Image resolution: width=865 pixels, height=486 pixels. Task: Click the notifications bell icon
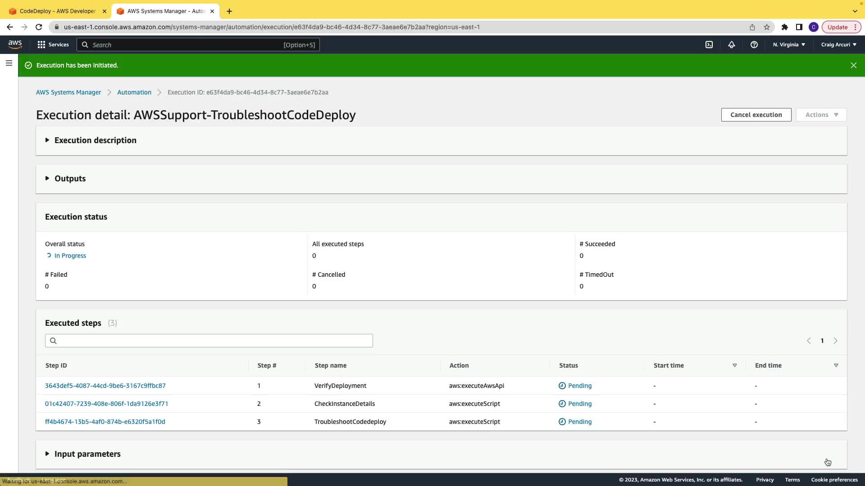(732, 45)
